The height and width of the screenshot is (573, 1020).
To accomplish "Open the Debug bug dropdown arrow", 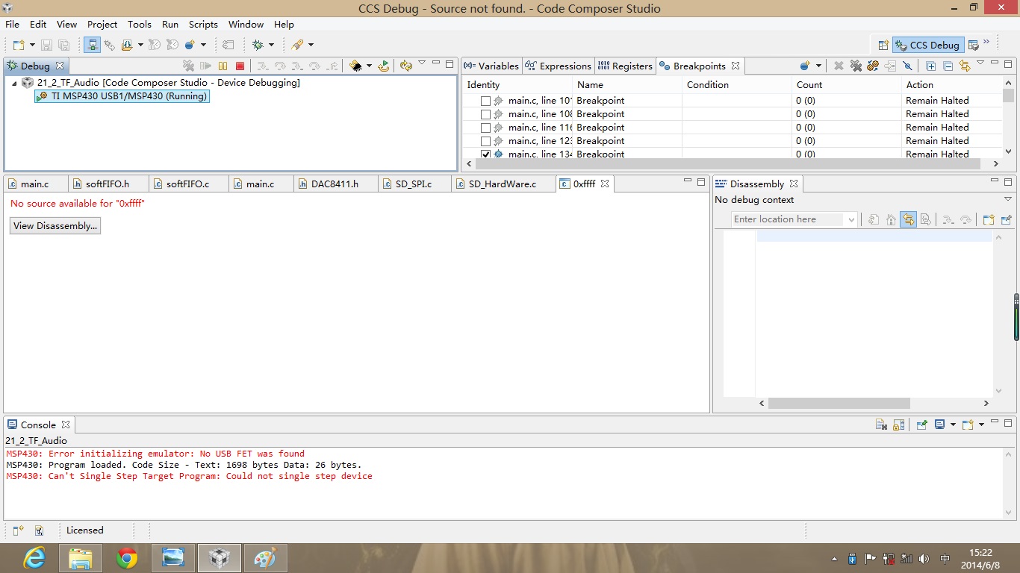I will pyautogui.click(x=271, y=45).
